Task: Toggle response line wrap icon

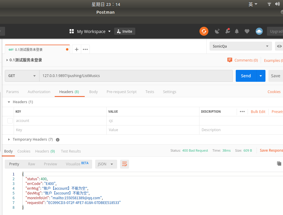Action: pyautogui.click(x=125, y=164)
